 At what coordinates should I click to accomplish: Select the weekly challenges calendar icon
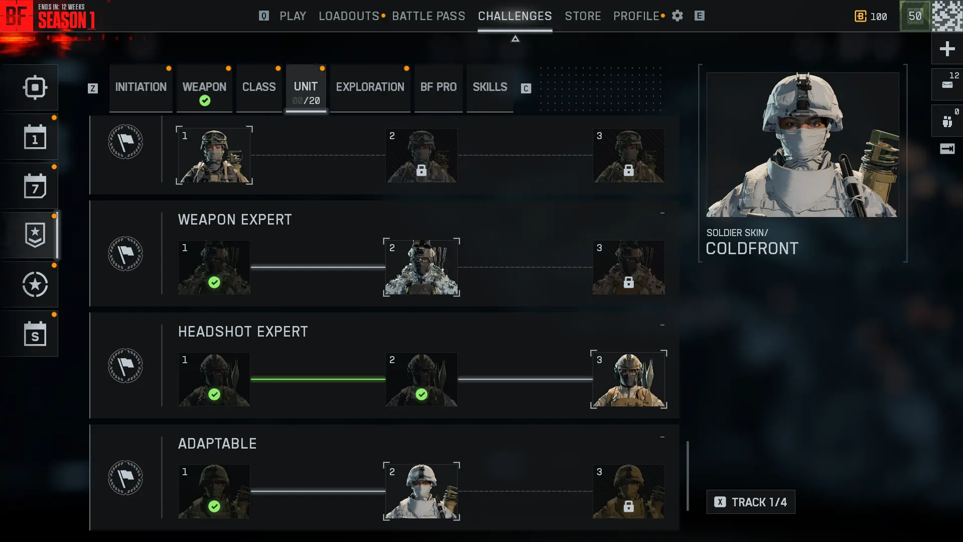35,186
